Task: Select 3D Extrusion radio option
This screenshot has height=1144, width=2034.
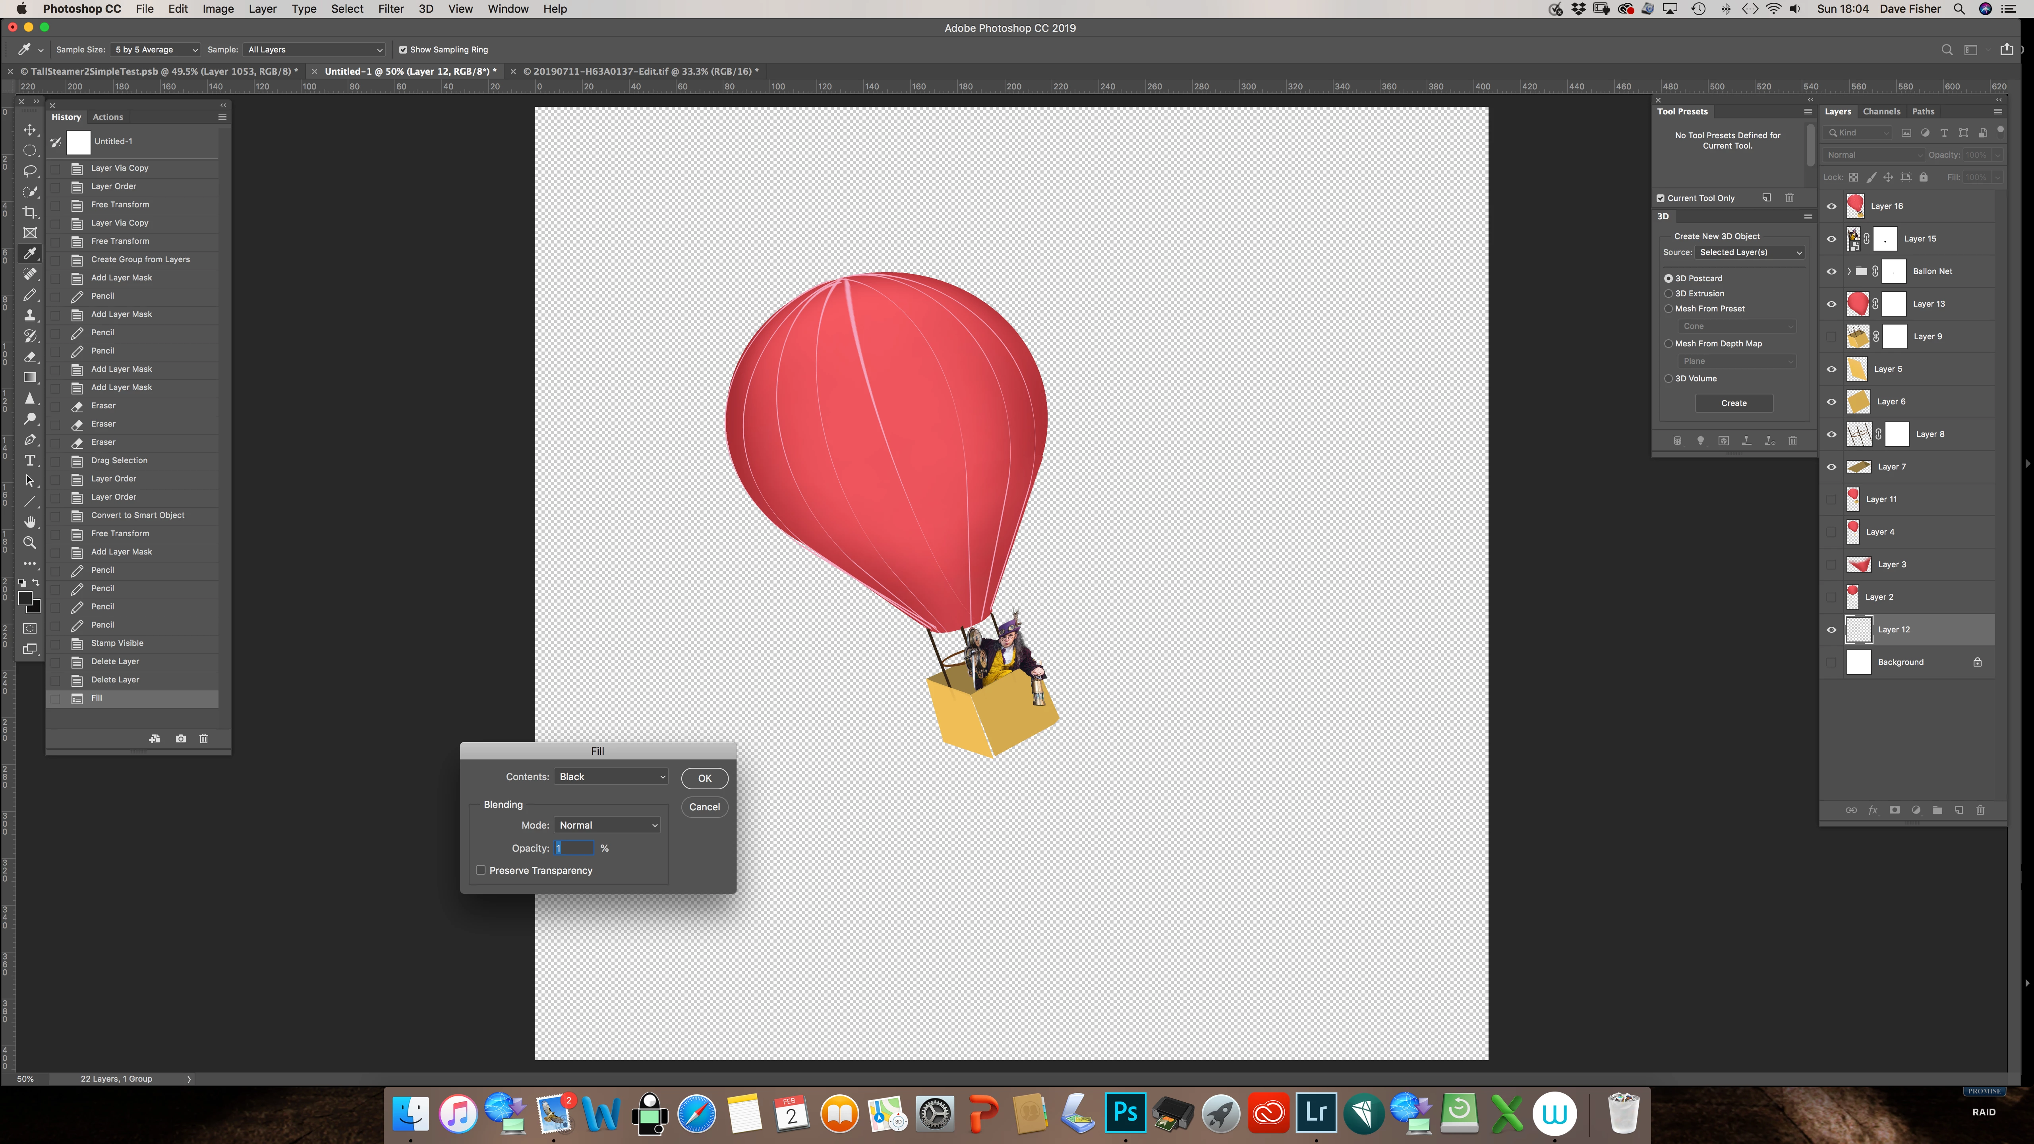Action: 1669,294
